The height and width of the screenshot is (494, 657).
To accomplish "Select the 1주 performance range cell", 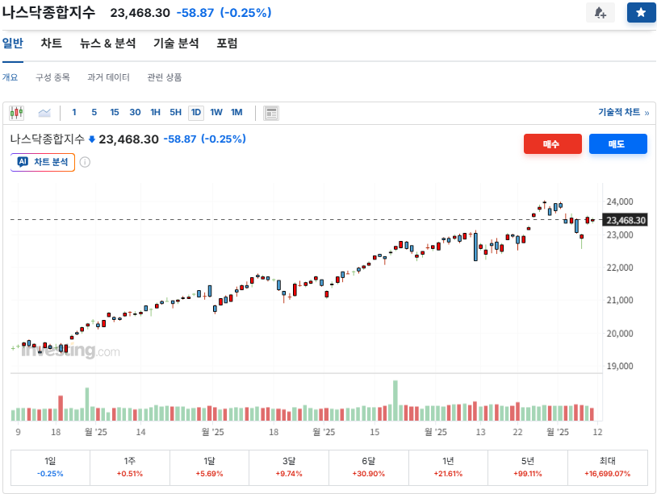I will [130, 467].
